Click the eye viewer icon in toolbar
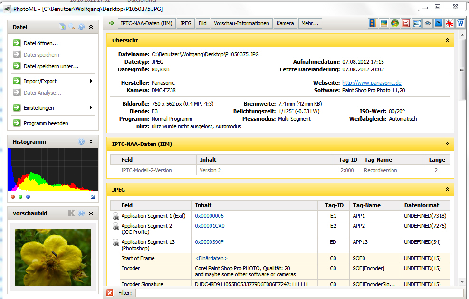 coord(428,23)
